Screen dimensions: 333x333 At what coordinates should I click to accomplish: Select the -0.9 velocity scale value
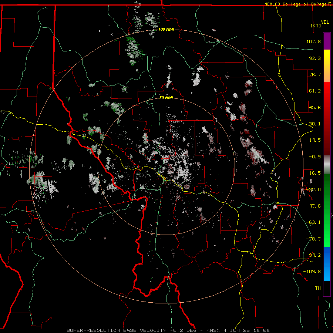coord(315,157)
